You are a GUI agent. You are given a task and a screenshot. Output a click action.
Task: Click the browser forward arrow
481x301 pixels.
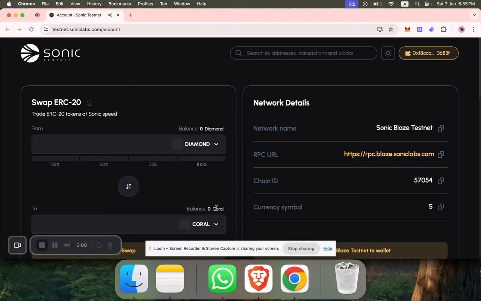point(20,29)
